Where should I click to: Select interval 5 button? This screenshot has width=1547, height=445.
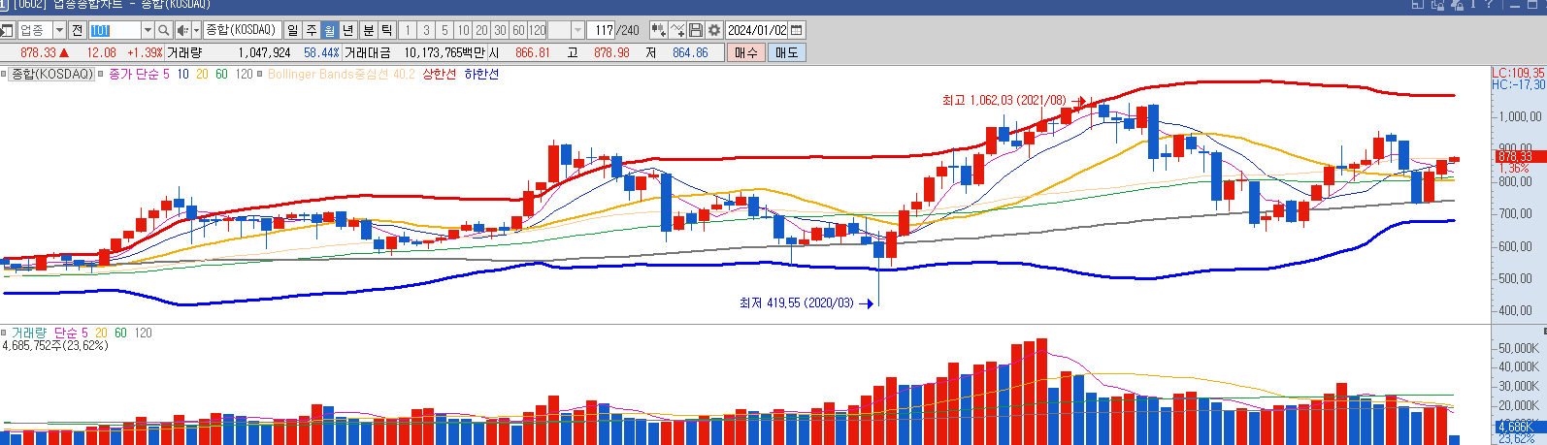[444, 30]
